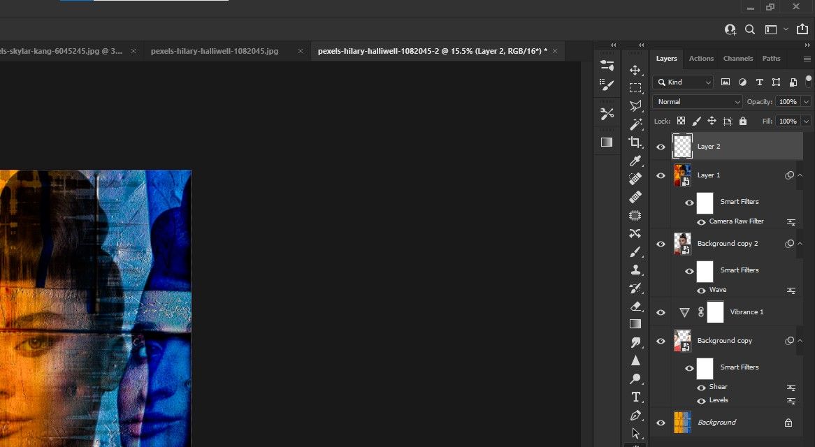Select the Clone Stamp tool
This screenshot has height=447, width=815.
(x=635, y=270)
